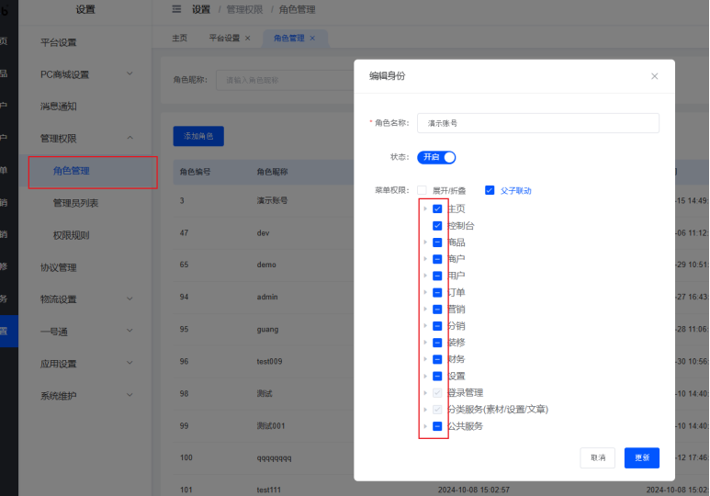This screenshot has width=710, height=496.
Task: Toggle the 设置 permission checkbox
Action: point(437,376)
